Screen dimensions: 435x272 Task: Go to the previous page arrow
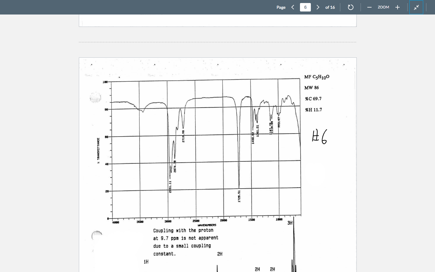pyautogui.click(x=292, y=7)
